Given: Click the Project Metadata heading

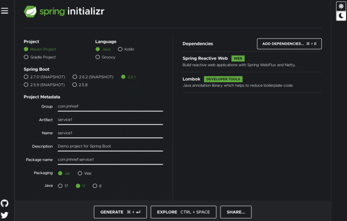Looking at the screenshot, I should click(x=42, y=97).
